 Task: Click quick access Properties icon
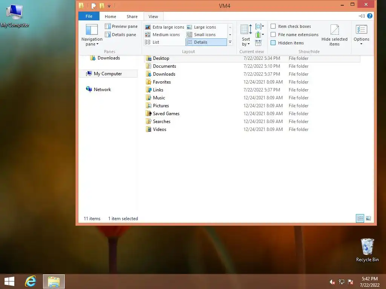(x=93, y=6)
